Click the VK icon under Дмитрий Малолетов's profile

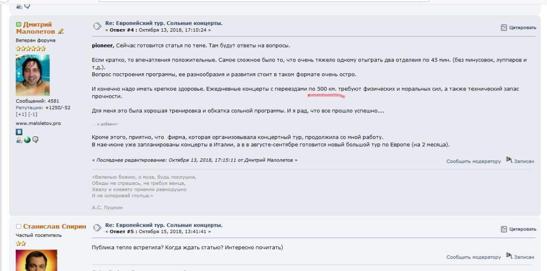pyautogui.click(x=19, y=132)
